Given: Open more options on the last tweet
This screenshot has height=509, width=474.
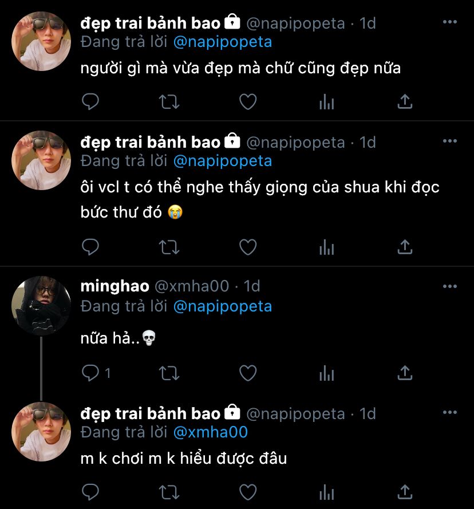Looking at the screenshot, I should point(450,412).
